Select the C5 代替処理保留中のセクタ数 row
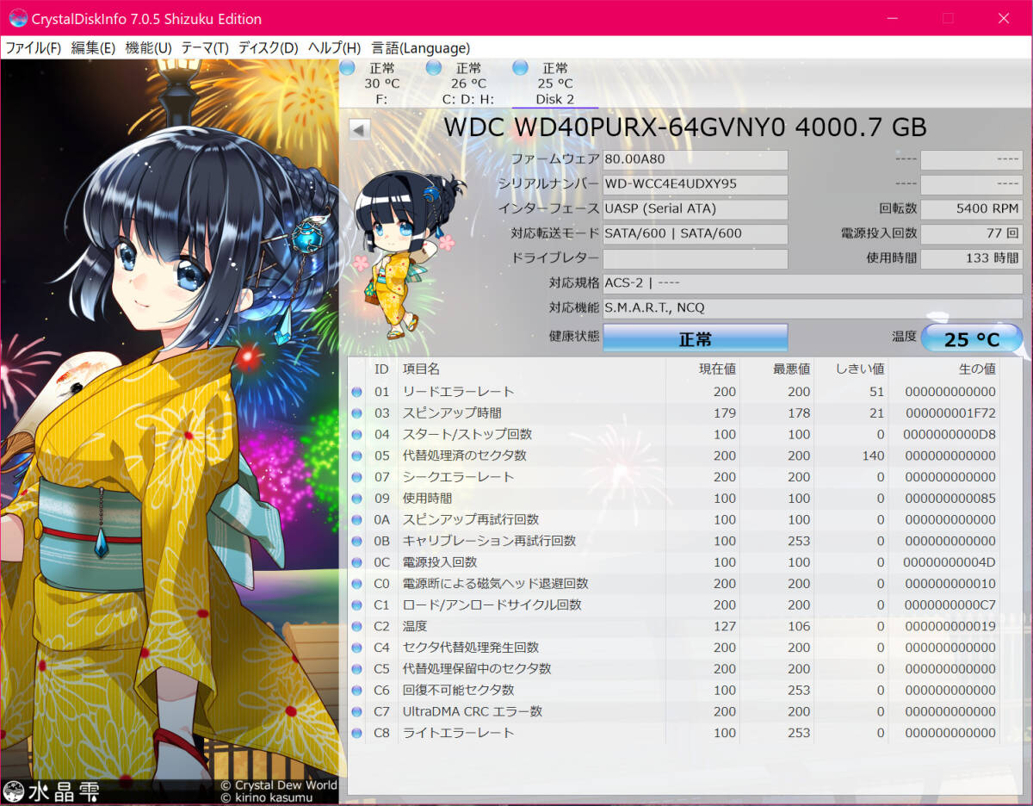Screen dimensions: 1033x806 671,669
